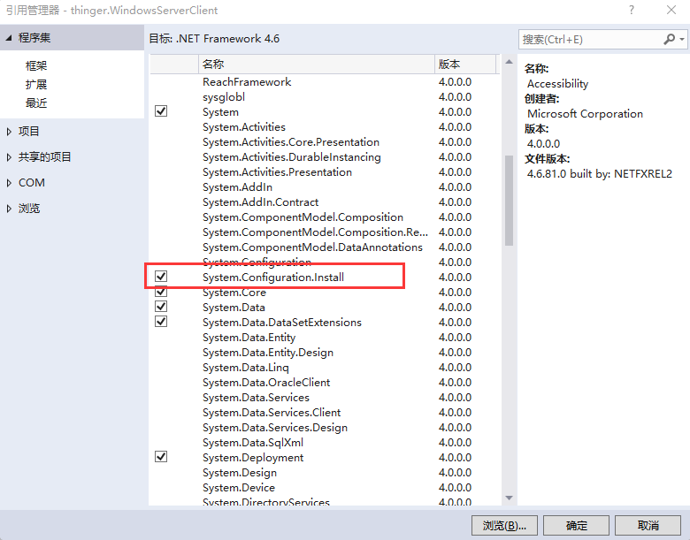Select the System.Data.Entity.Design row
Image resolution: width=690 pixels, height=540 pixels.
(x=325, y=353)
